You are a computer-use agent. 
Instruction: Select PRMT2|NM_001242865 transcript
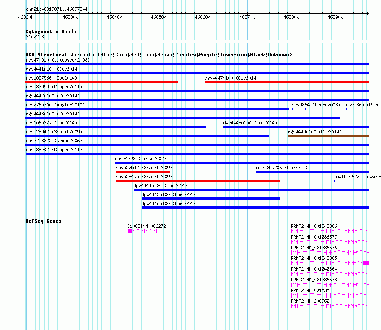coord(330,263)
